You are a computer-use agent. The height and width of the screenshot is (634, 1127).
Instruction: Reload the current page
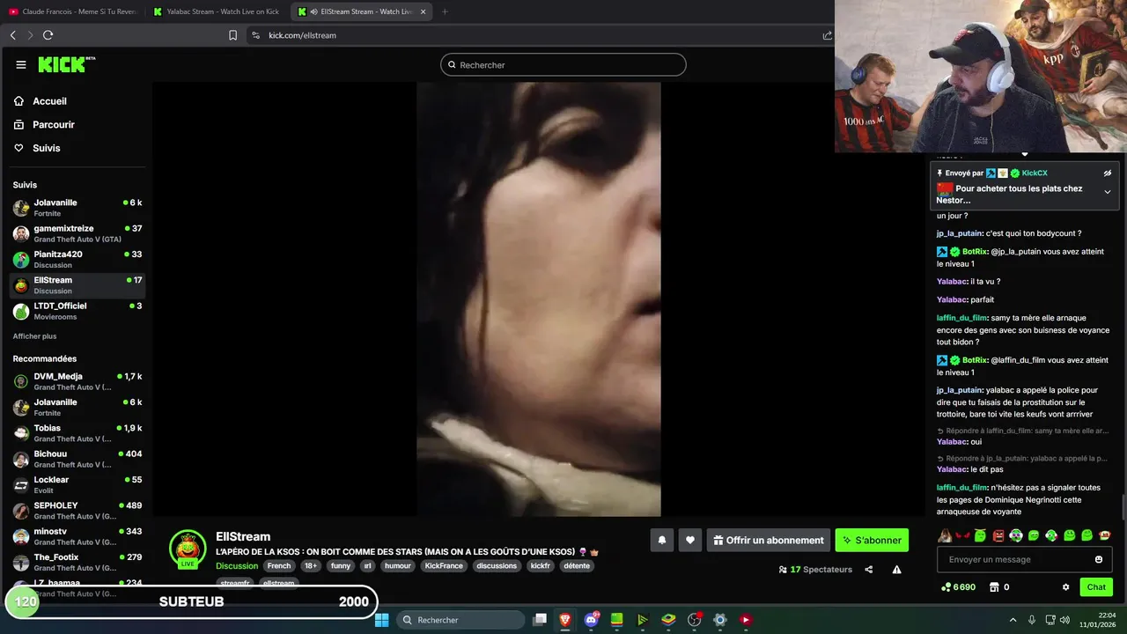pyautogui.click(x=48, y=35)
